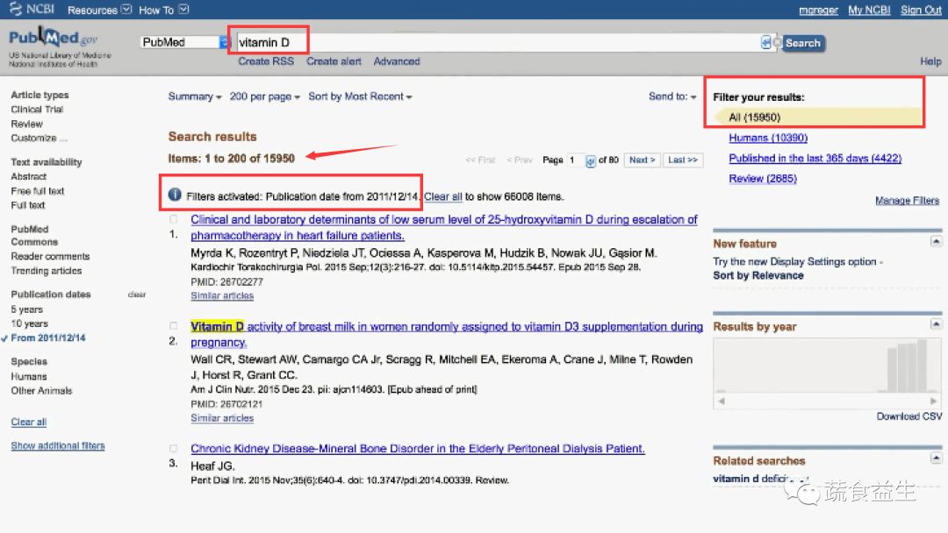The image size is (948, 533).
Task: Open Similar articles for PMID 26702121
Action: point(222,418)
